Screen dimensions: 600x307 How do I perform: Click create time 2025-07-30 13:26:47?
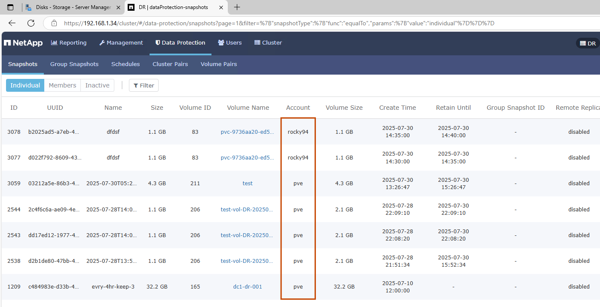(x=398, y=184)
